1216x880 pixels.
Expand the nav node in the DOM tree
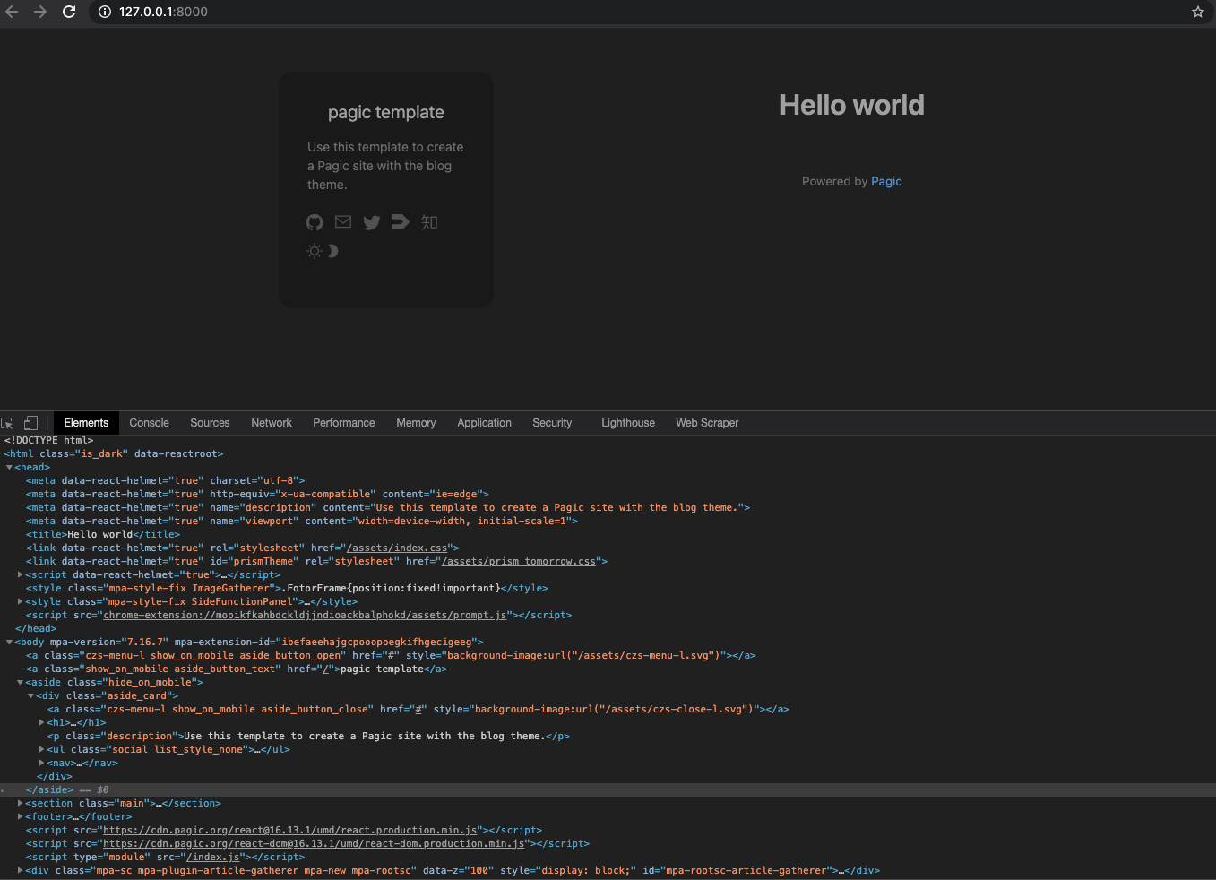(41, 764)
